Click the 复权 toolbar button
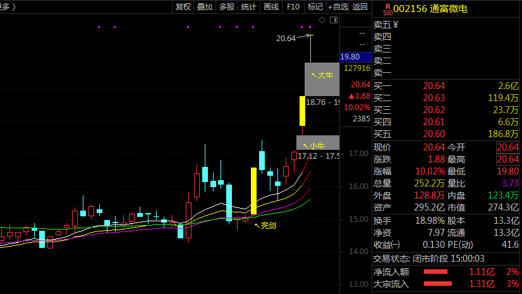The image size is (522, 294). coord(183,7)
